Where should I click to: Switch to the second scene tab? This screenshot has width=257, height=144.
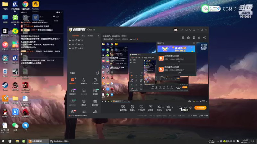click(x=83, y=36)
